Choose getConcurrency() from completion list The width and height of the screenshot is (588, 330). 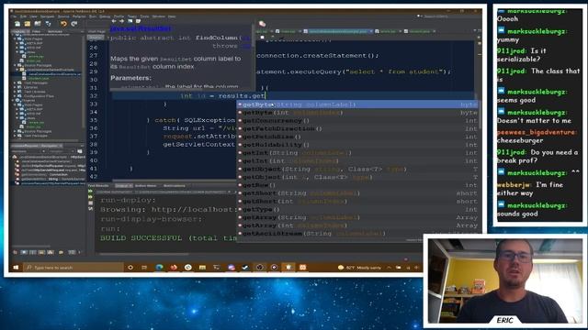point(357,121)
